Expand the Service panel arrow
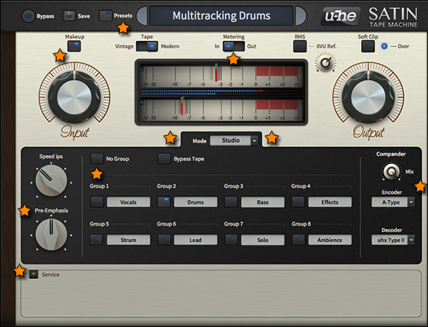The height and width of the screenshot is (327, 428). click(x=34, y=274)
